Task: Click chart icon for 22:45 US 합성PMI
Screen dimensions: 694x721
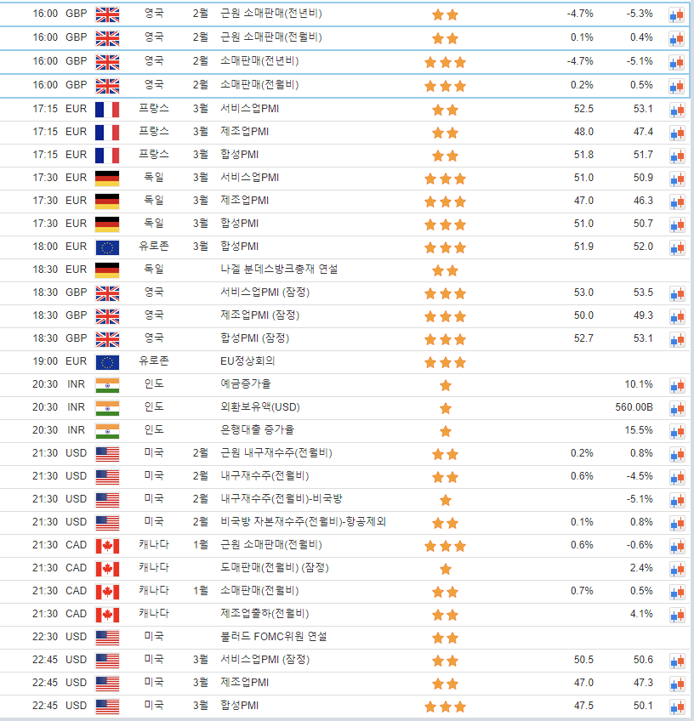Action: (676, 706)
